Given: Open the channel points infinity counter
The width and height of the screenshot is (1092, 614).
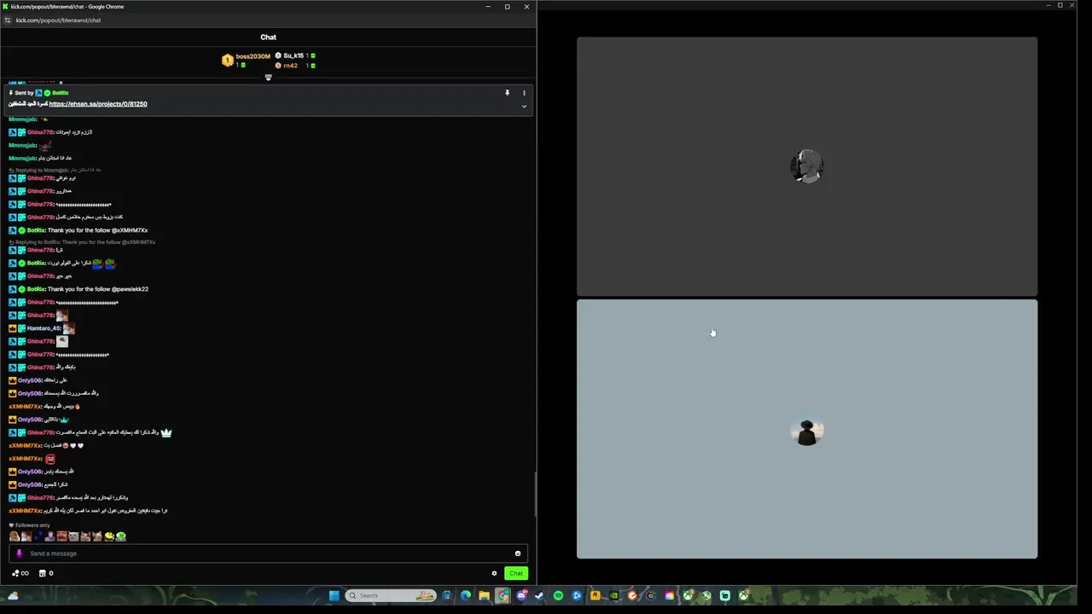Looking at the screenshot, I should (20, 573).
